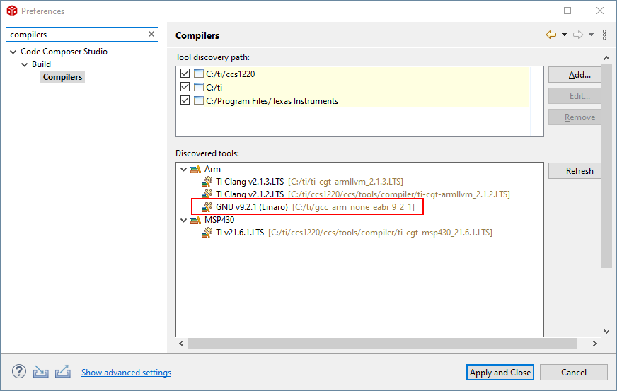617x391 pixels.
Task: Select TI Clang v2.1.3.LTS compiler
Action: (249, 182)
